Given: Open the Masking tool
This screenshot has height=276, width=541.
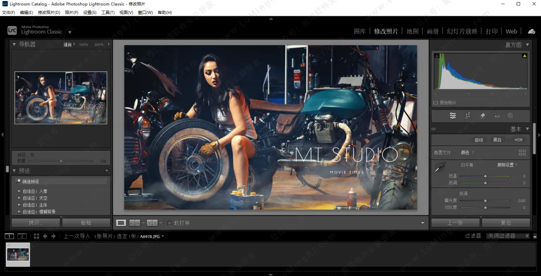Looking at the screenshot, I should click(510, 115).
